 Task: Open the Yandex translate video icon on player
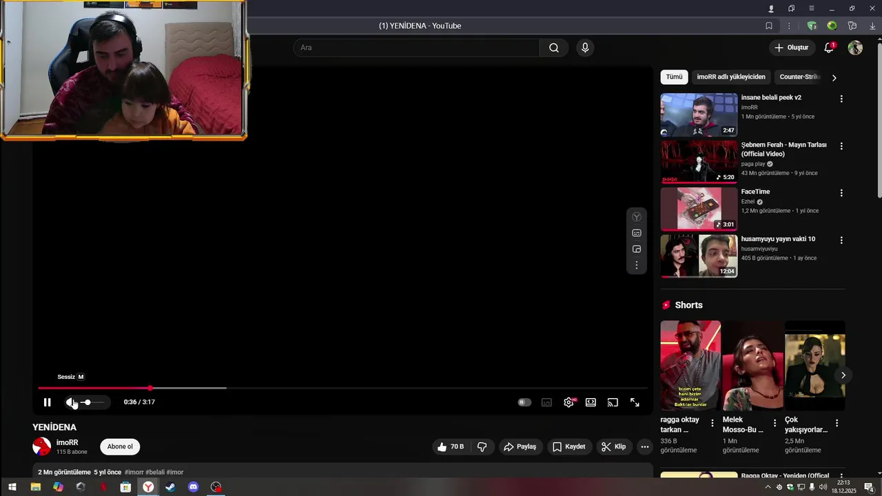pyautogui.click(x=637, y=217)
